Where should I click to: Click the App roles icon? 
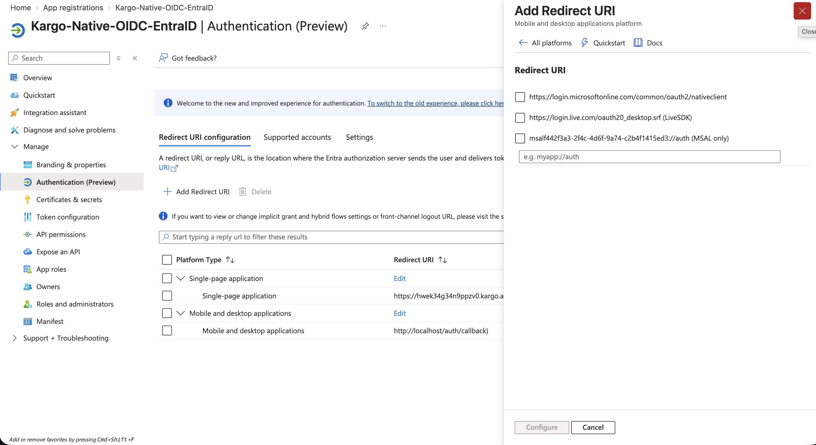[x=27, y=269]
